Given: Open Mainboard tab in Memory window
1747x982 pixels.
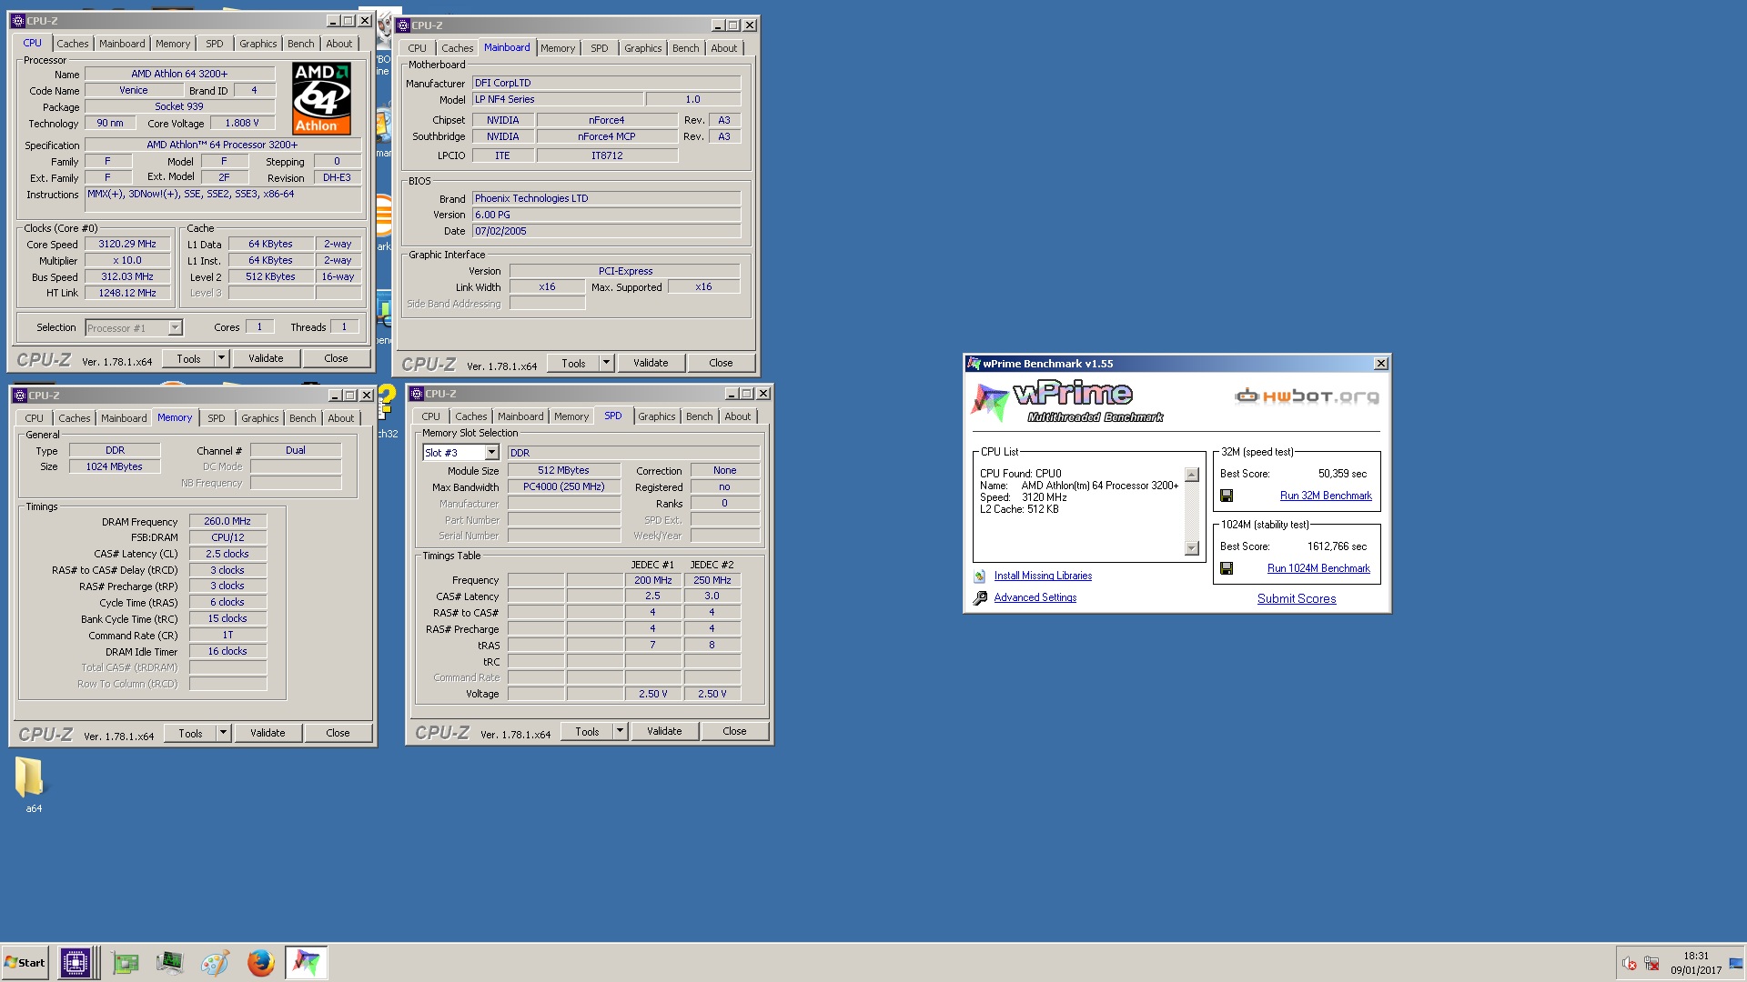Looking at the screenshot, I should click(124, 418).
